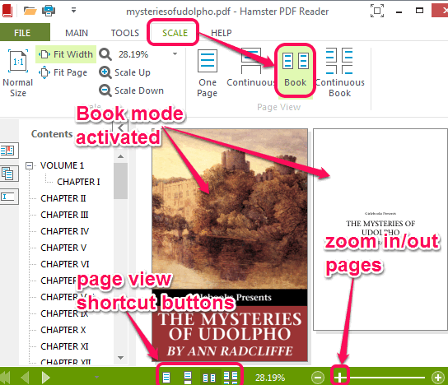The width and height of the screenshot is (448, 385).
Task: Open CHAPTER X in contents tree
Action: (x=63, y=330)
